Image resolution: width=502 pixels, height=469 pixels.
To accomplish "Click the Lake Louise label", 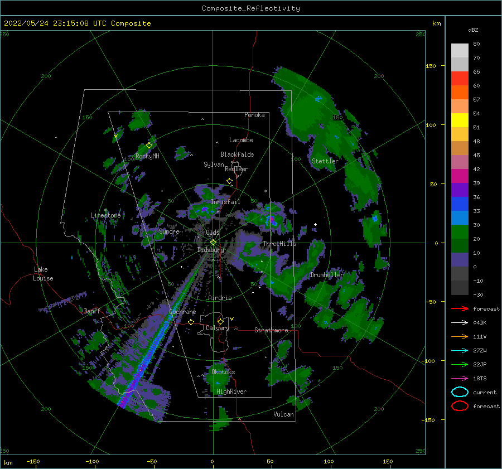I will tap(43, 274).
